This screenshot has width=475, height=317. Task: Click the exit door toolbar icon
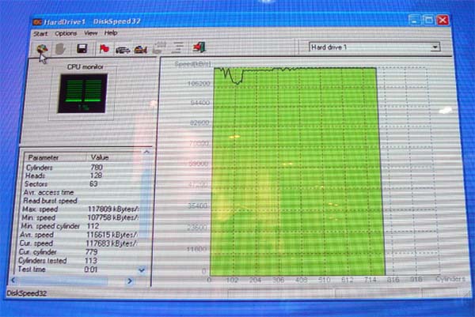(x=199, y=47)
